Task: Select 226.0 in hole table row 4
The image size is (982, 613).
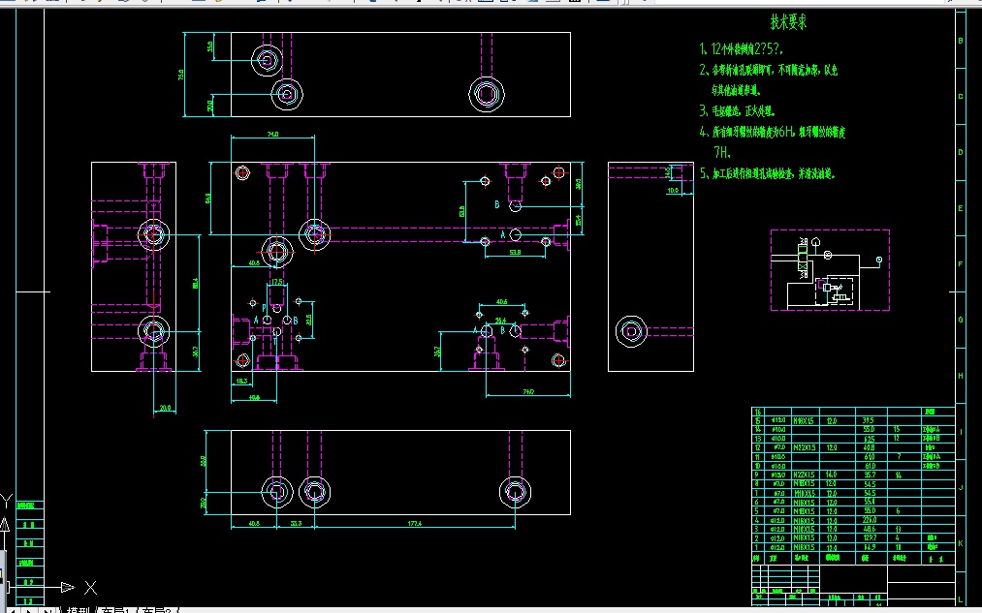Action: pos(869,520)
